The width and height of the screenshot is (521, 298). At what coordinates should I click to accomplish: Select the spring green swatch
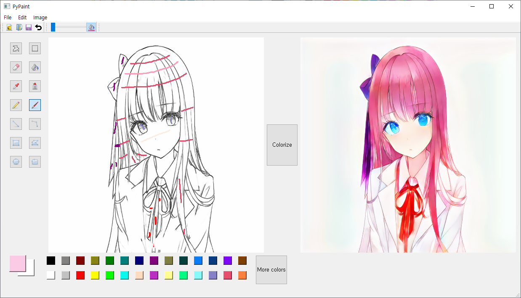[x=183, y=275]
